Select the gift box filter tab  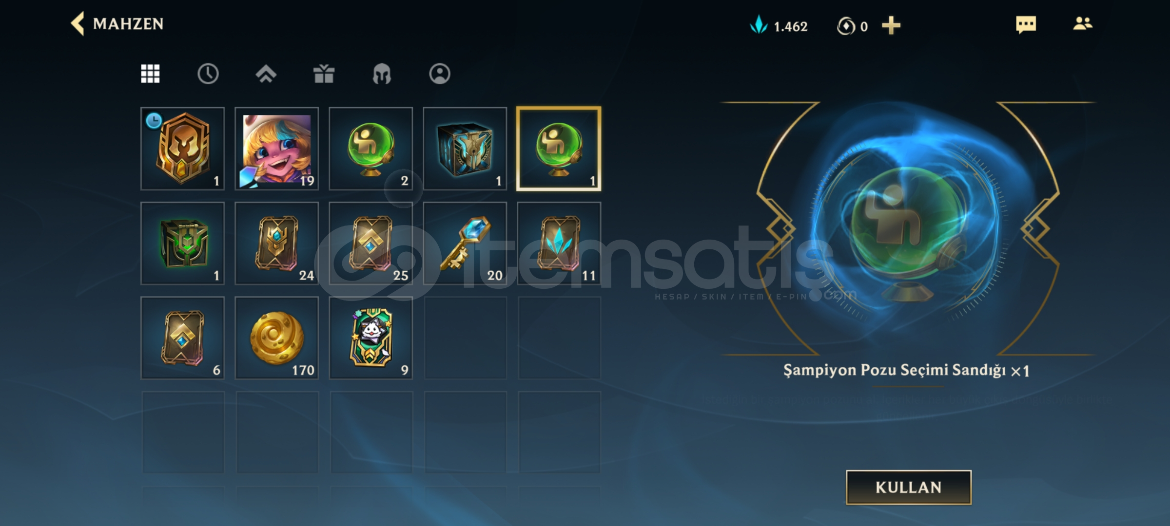324,74
